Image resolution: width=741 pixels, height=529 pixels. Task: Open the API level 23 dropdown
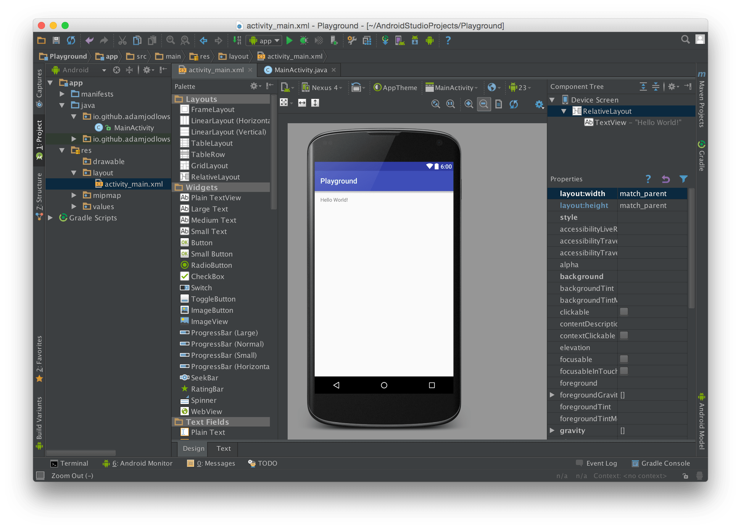(520, 87)
